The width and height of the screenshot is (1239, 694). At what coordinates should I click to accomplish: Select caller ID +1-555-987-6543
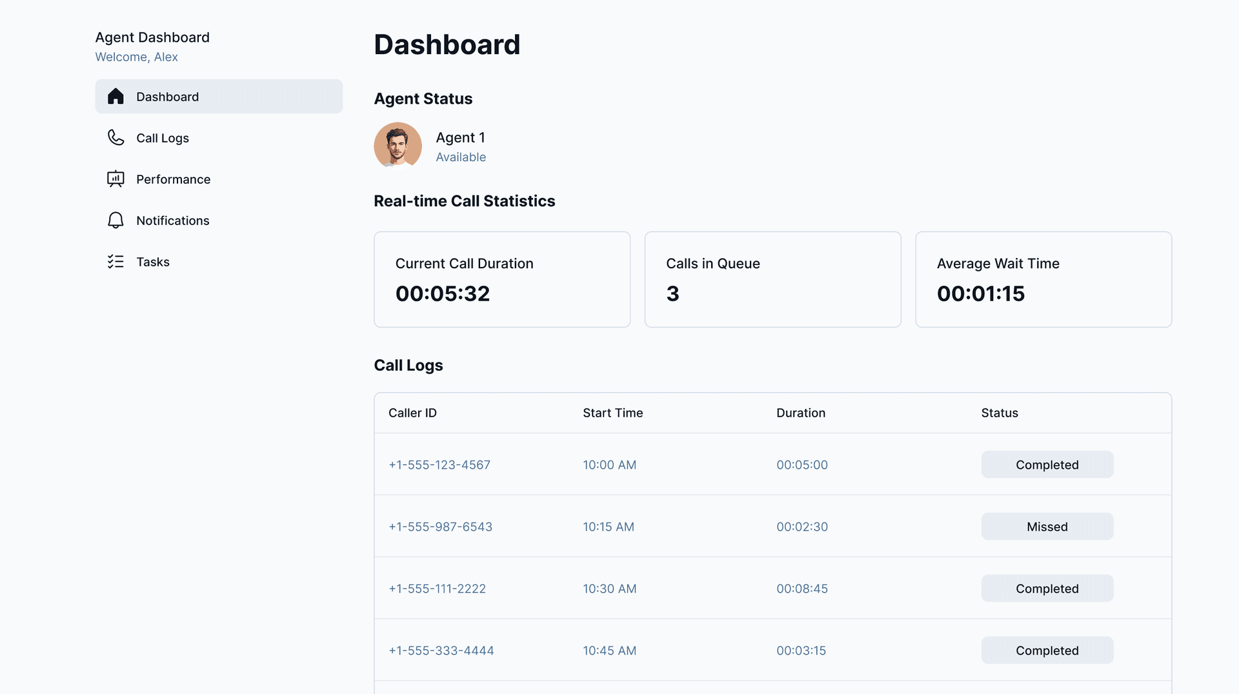click(440, 527)
